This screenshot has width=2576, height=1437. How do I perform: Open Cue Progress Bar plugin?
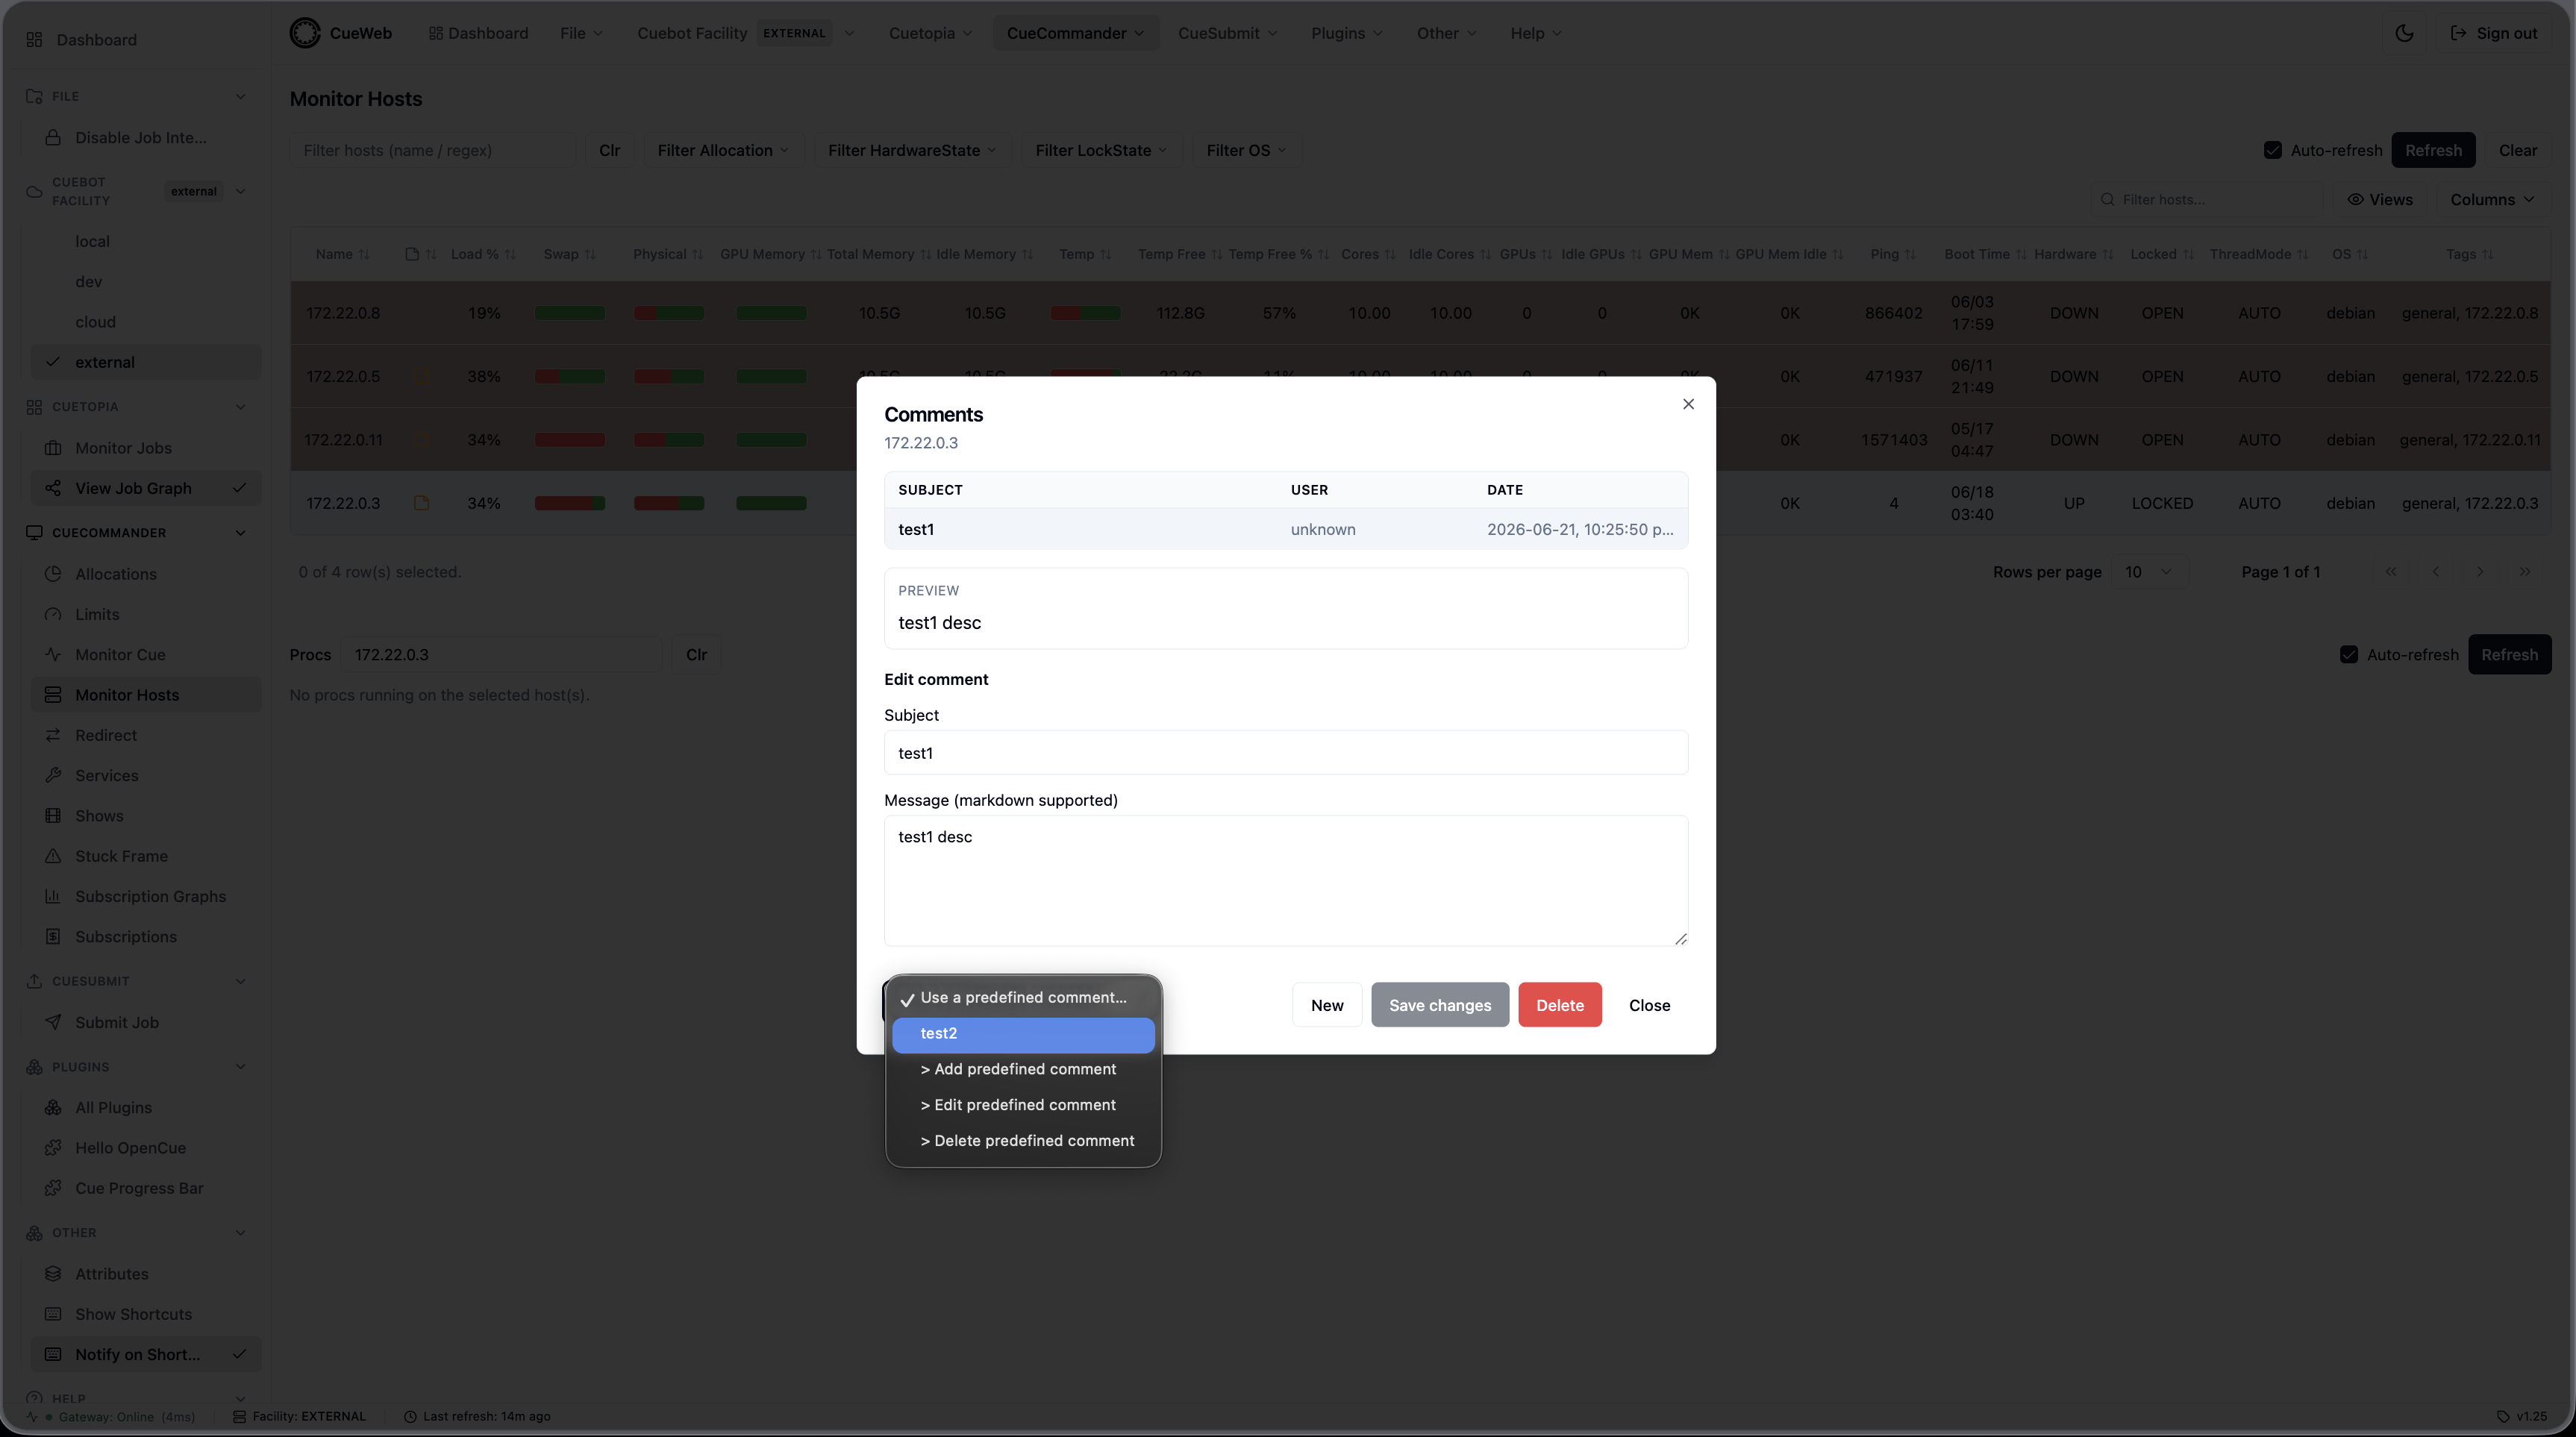[x=146, y=1188]
